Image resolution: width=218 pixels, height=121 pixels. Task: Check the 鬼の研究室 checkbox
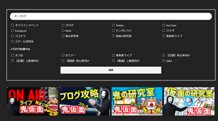[x=63, y=36]
